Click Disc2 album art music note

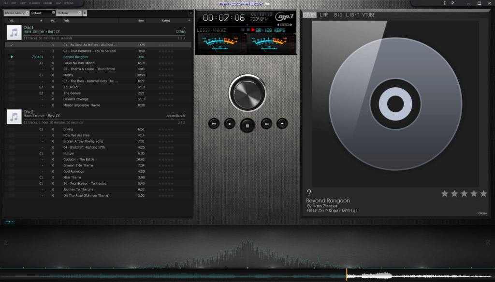point(14,117)
